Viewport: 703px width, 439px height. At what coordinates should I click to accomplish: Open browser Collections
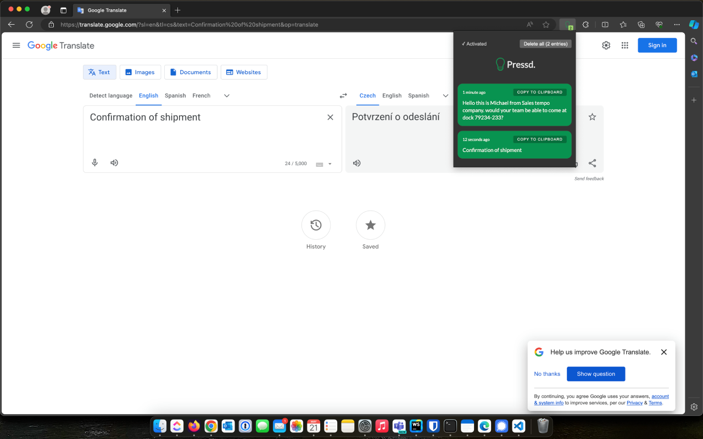pos(641,25)
